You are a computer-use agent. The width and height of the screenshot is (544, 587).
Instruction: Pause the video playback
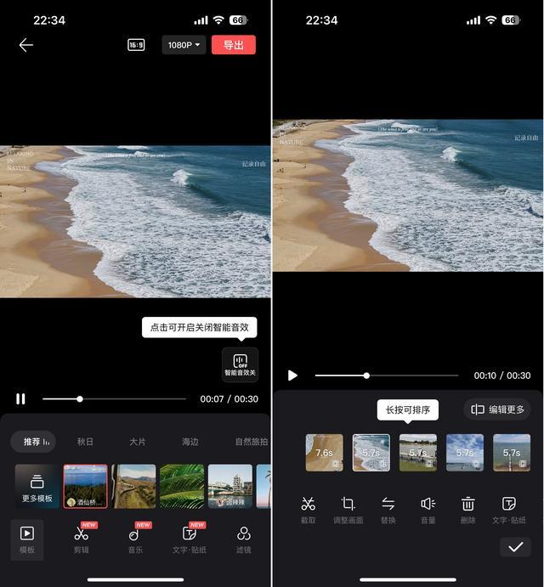[20, 398]
